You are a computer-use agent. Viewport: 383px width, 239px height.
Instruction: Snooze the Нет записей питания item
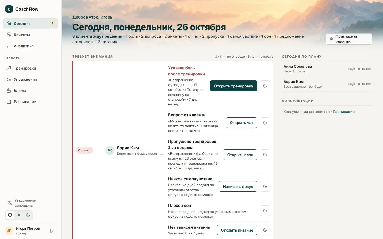265,230
